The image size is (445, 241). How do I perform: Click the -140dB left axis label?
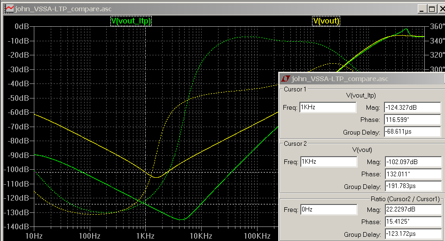coord(17,226)
